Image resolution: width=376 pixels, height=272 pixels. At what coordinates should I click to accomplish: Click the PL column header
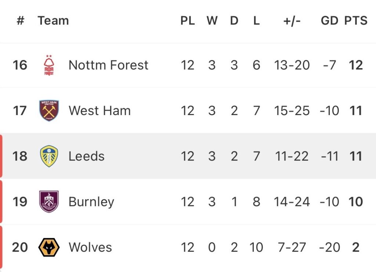187,21
